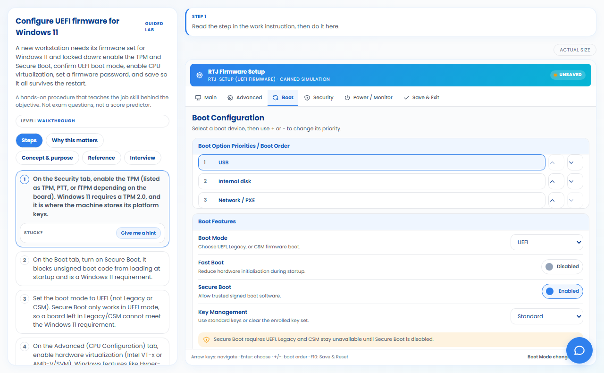Open the Boot Mode dropdown

click(x=547, y=242)
